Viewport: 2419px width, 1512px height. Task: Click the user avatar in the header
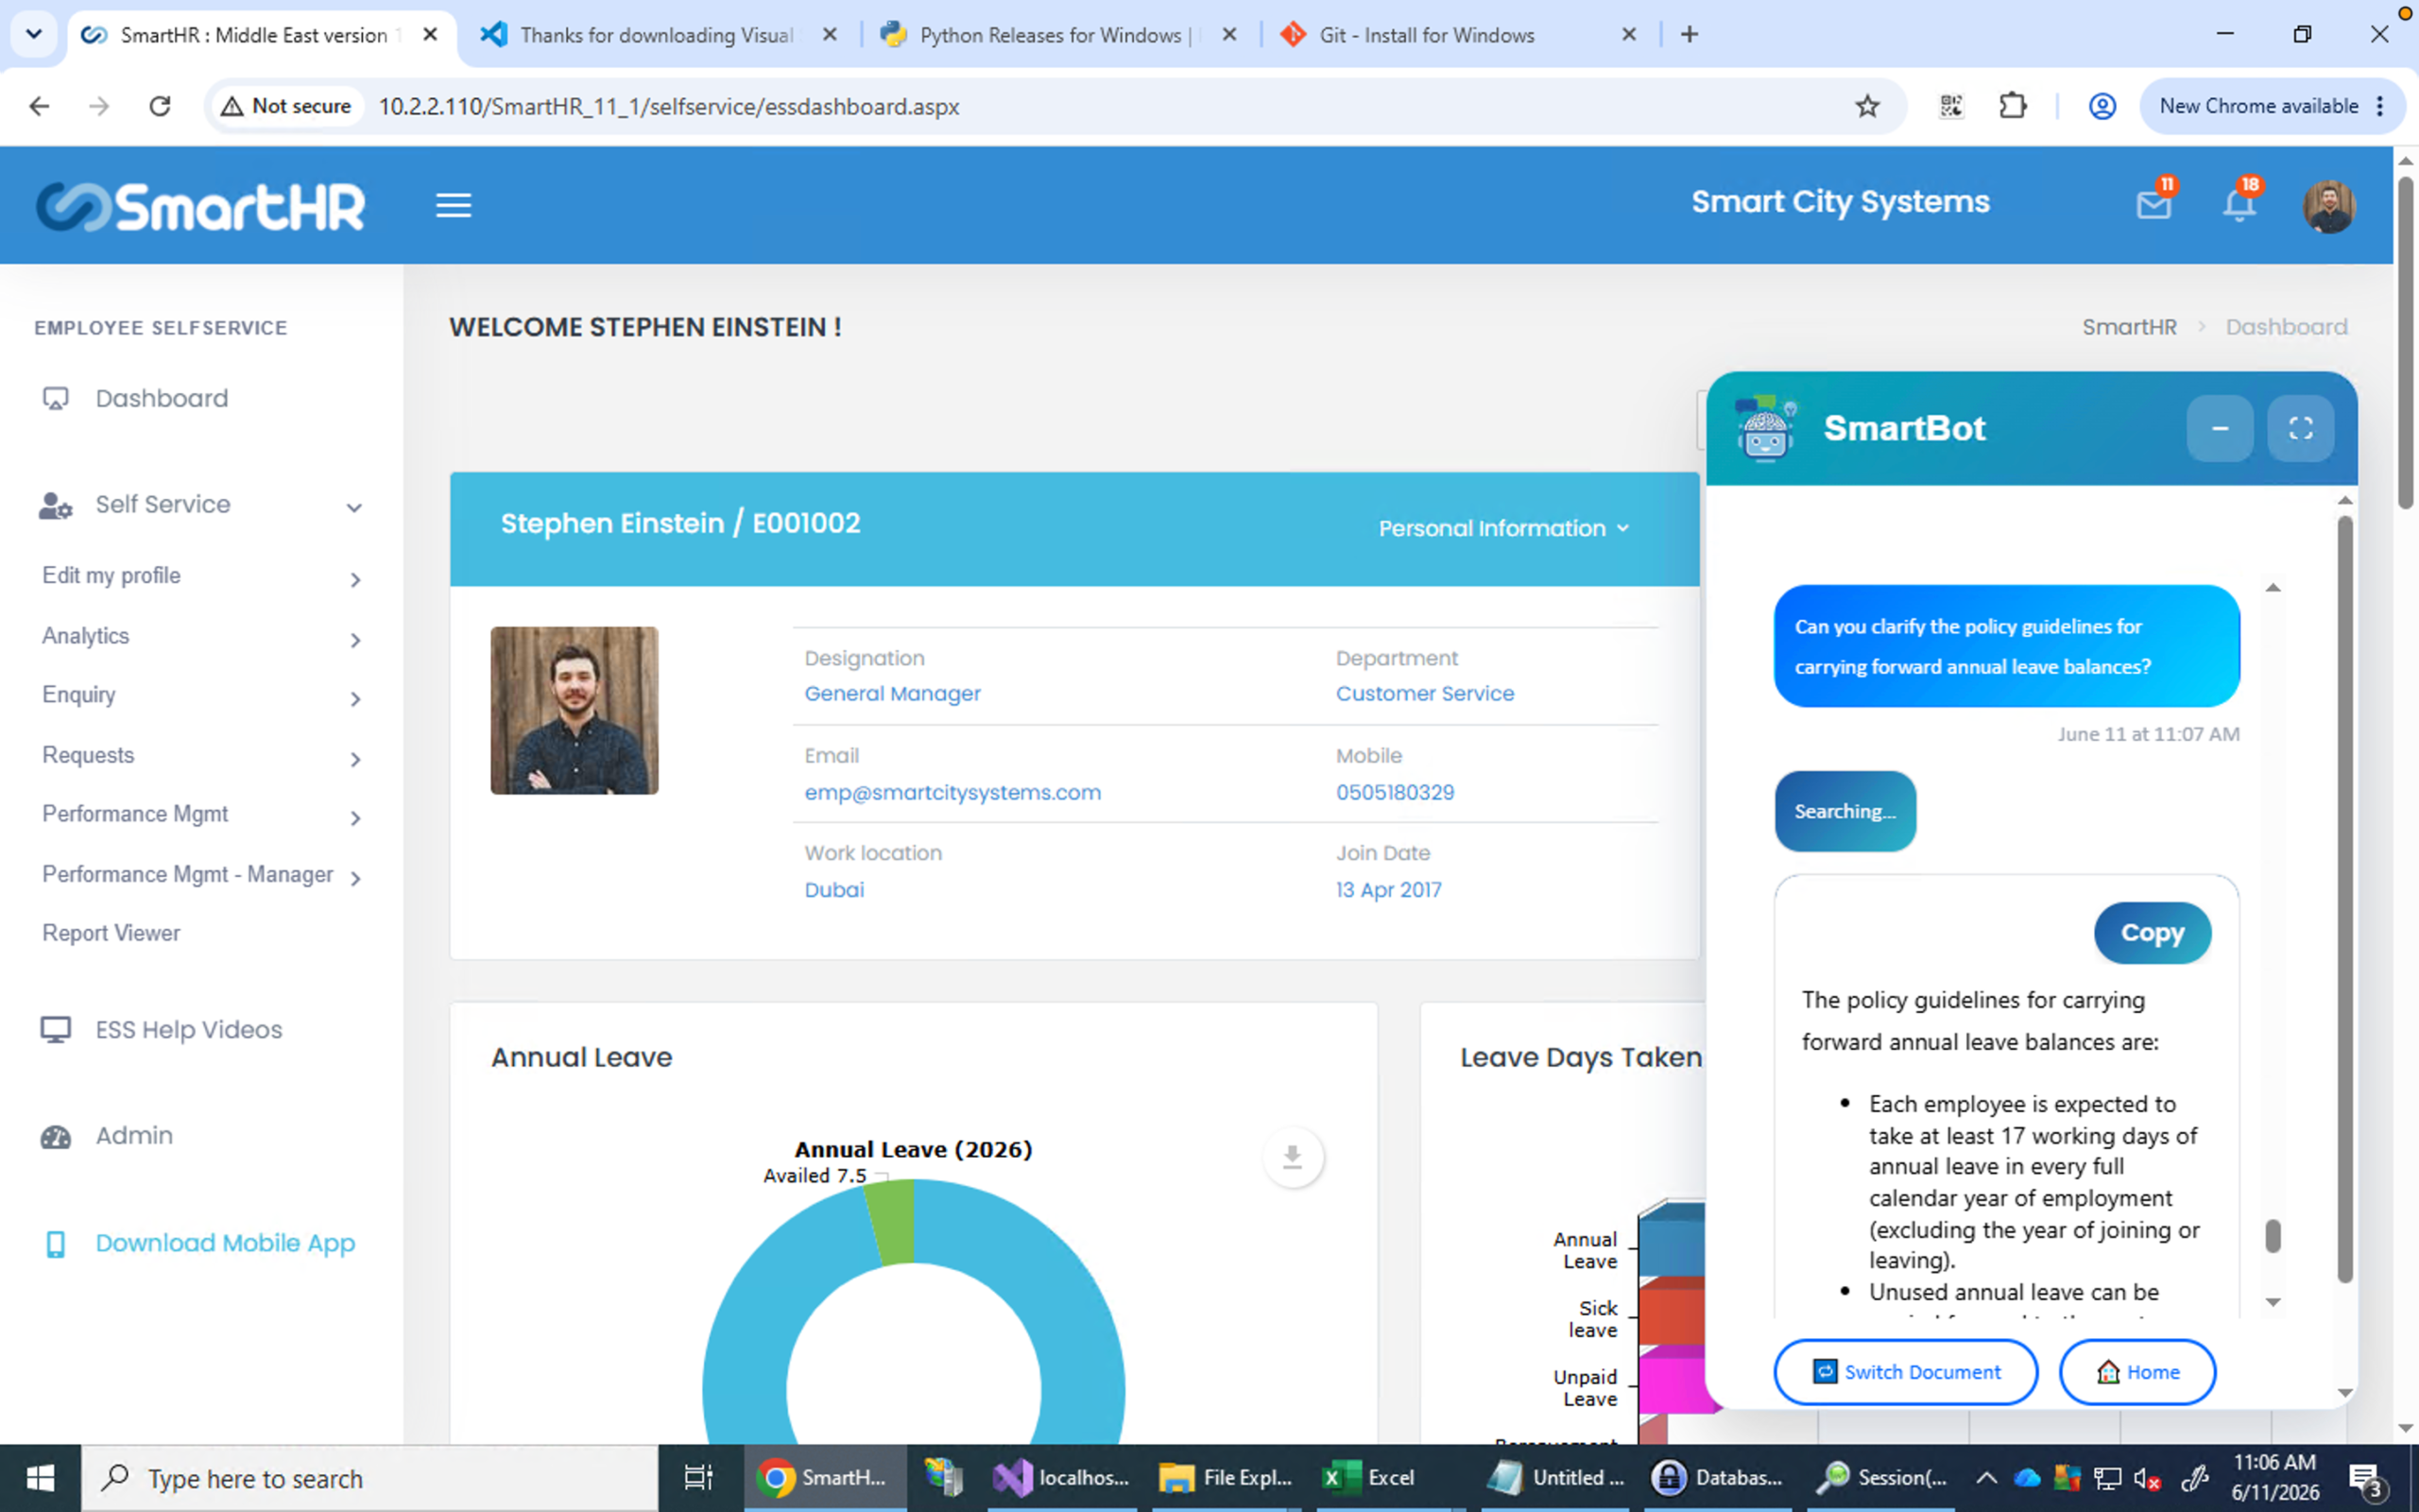[2328, 207]
